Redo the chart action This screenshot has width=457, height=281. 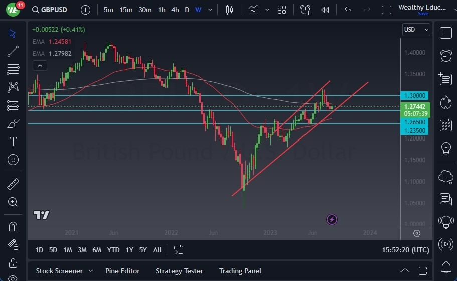pyautogui.click(x=367, y=10)
